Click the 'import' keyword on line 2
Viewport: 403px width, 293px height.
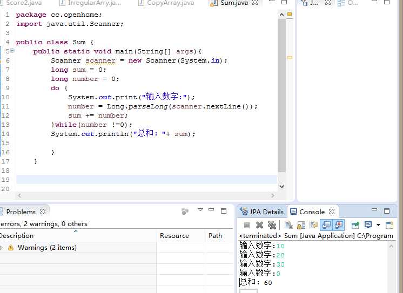(x=29, y=24)
